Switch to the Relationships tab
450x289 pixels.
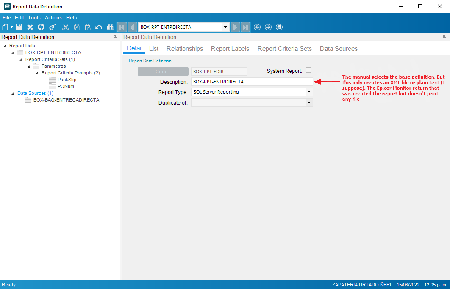pyautogui.click(x=185, y=49)
